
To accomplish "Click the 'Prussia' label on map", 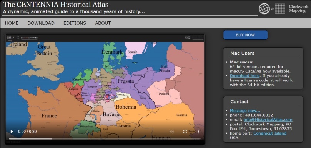I will pyautogui.click(x=126, y=81).
